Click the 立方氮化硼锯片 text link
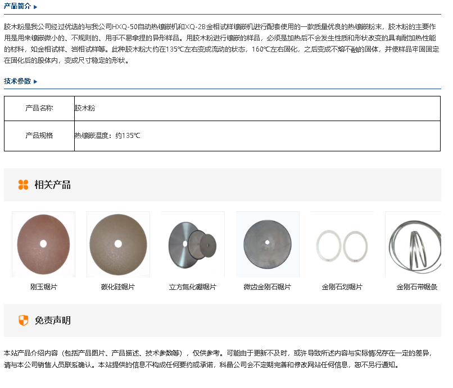The height and width of the screenshot is (388, 453). point(193,287)
